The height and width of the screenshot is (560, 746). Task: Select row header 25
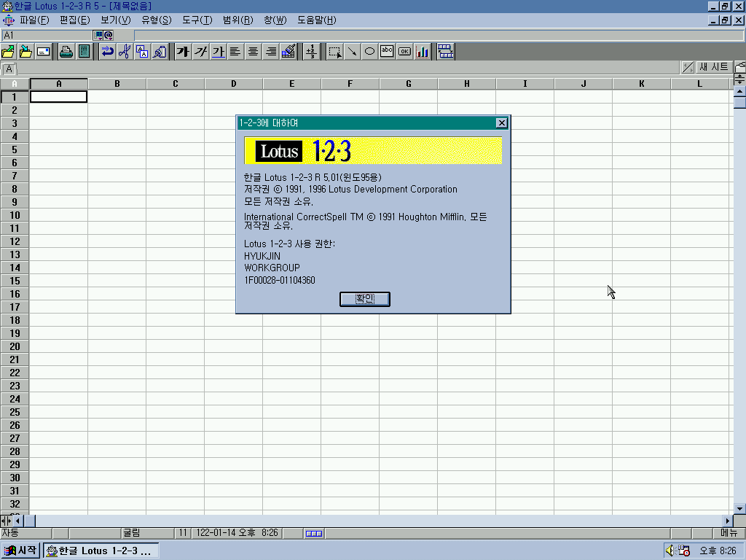[15, 412]
